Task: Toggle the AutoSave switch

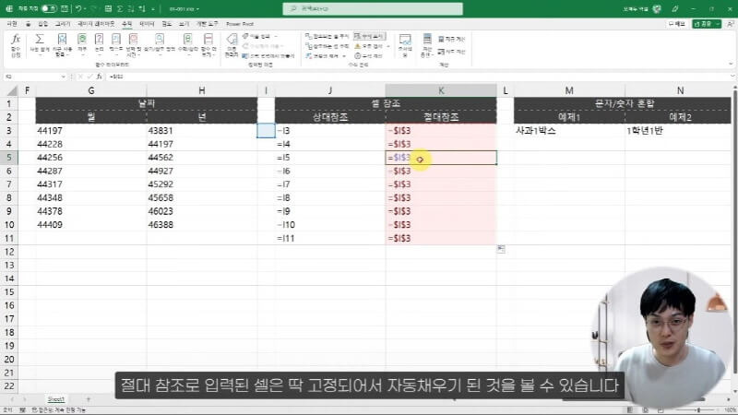Action: [x=49, y=8]
